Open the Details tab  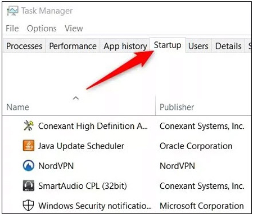click(x=228, y=46)
